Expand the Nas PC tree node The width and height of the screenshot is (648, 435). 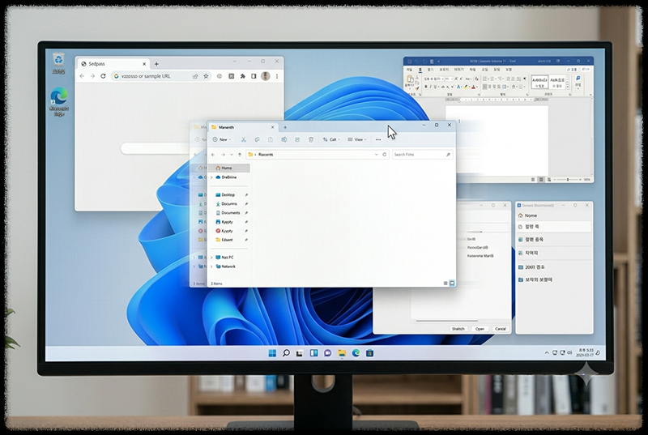coord(212,258)
